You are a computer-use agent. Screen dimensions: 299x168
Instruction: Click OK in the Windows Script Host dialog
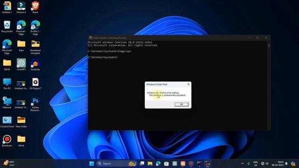pos(181,105)
